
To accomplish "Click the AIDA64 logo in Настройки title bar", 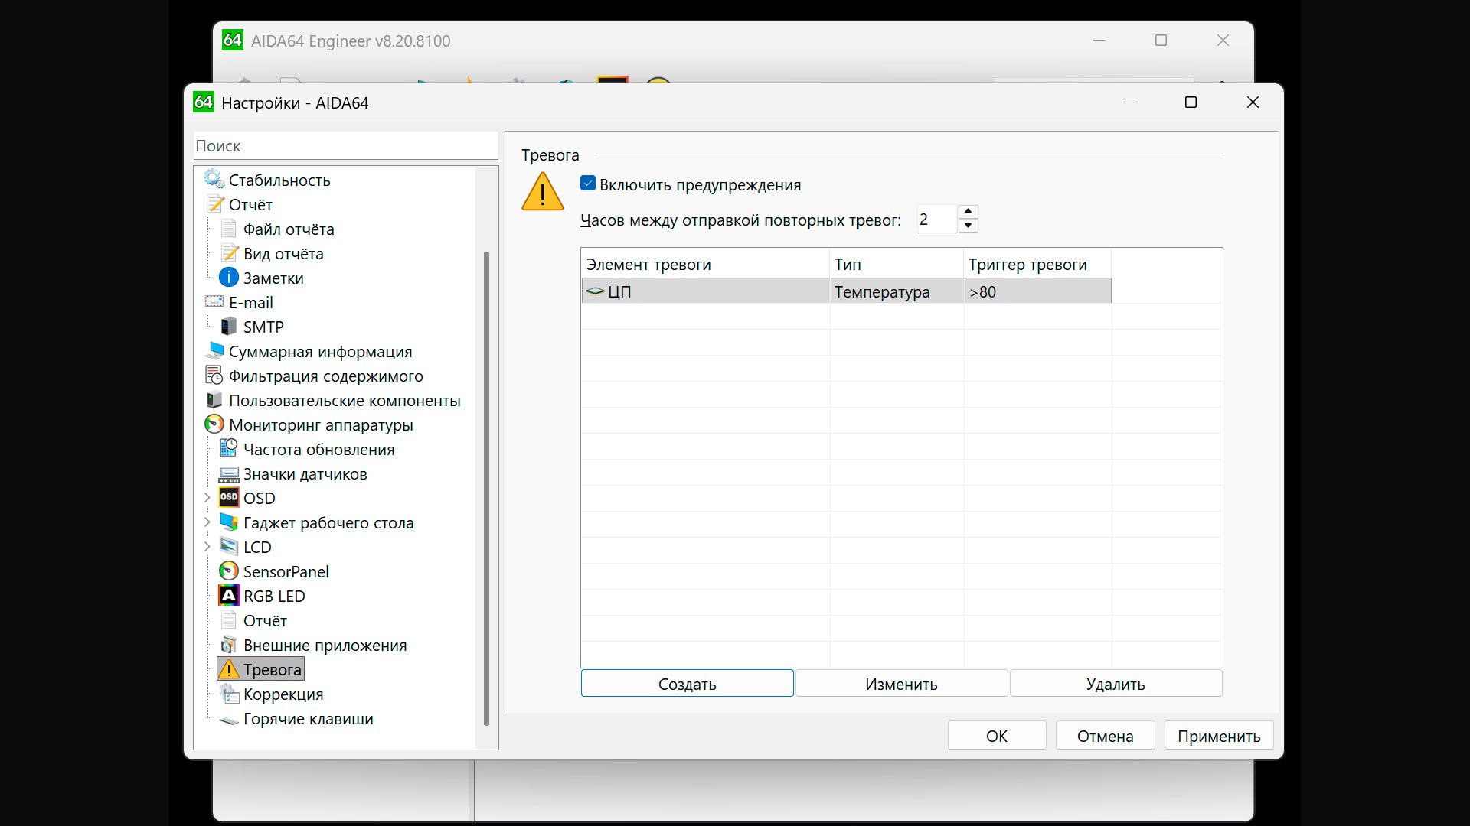I will pos(204,102).
